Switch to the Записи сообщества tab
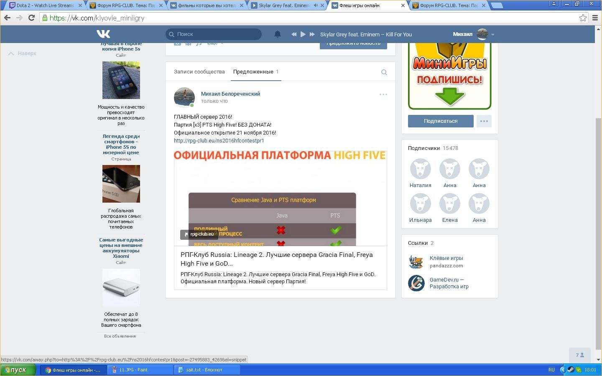Screen dimensions: 602x376 tap(199, 72)
